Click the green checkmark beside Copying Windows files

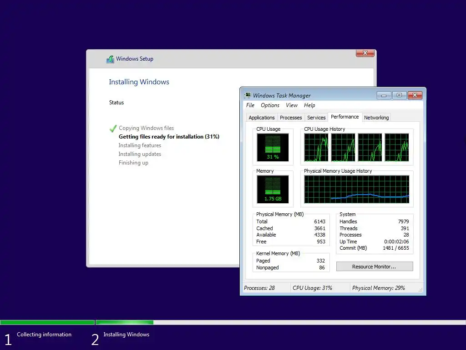point(113,129)
